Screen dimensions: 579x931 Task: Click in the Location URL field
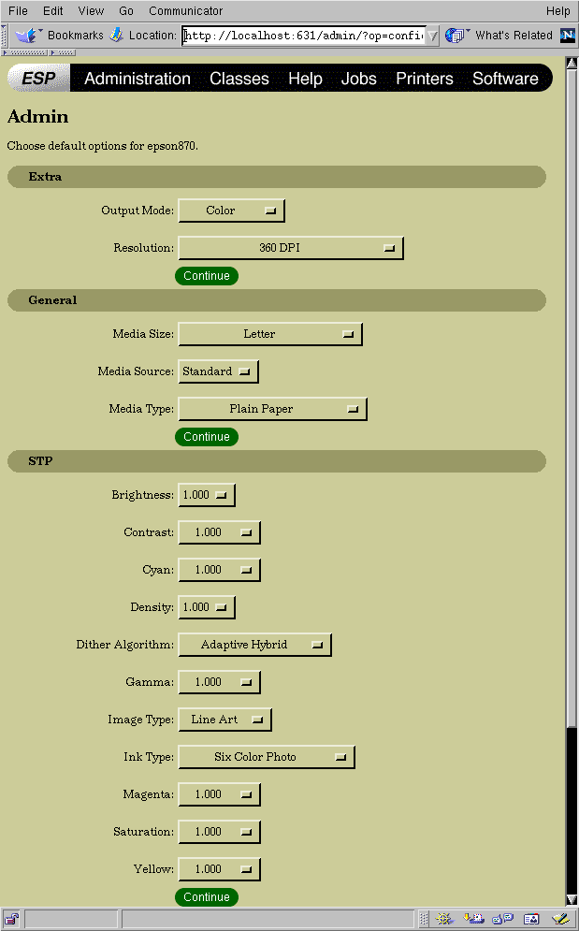(x=303, y=36)
